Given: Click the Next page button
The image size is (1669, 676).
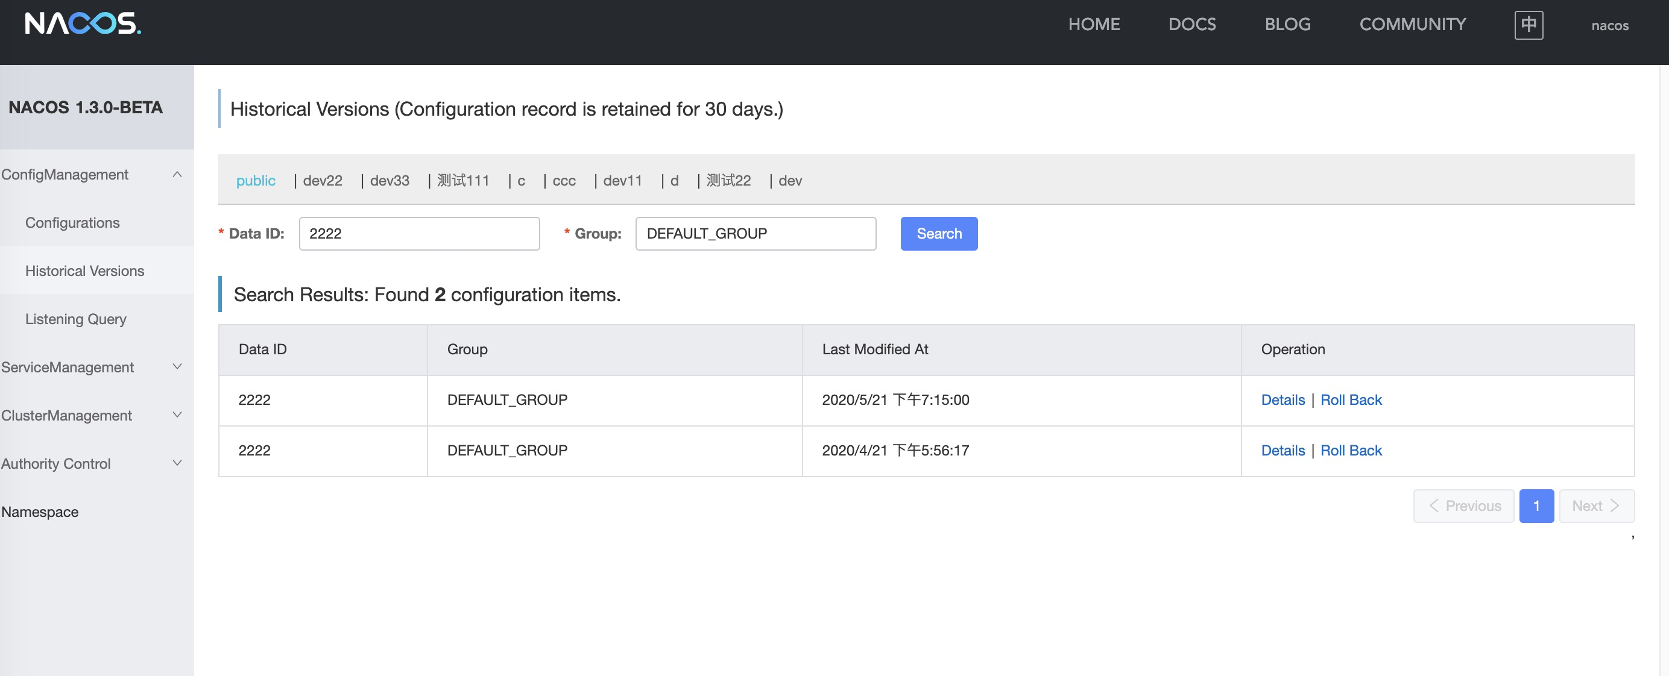Looking at the screenshot, I should (x=1596, y=505).
